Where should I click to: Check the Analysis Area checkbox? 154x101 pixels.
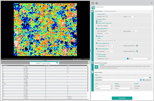pyautogui.click(x=107, y=58)
